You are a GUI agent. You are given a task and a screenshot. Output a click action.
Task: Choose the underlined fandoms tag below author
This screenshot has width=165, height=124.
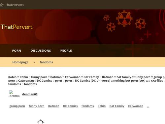tap(88, 106)
